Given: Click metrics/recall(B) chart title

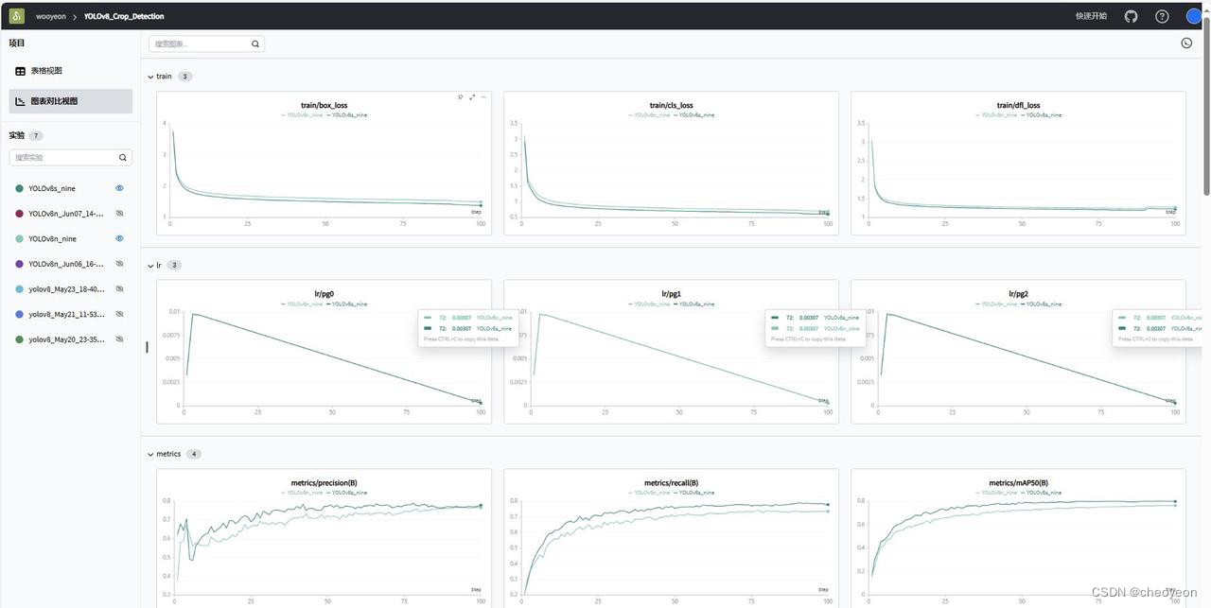Looking at the screenshot, I should (x=671, y=483).
